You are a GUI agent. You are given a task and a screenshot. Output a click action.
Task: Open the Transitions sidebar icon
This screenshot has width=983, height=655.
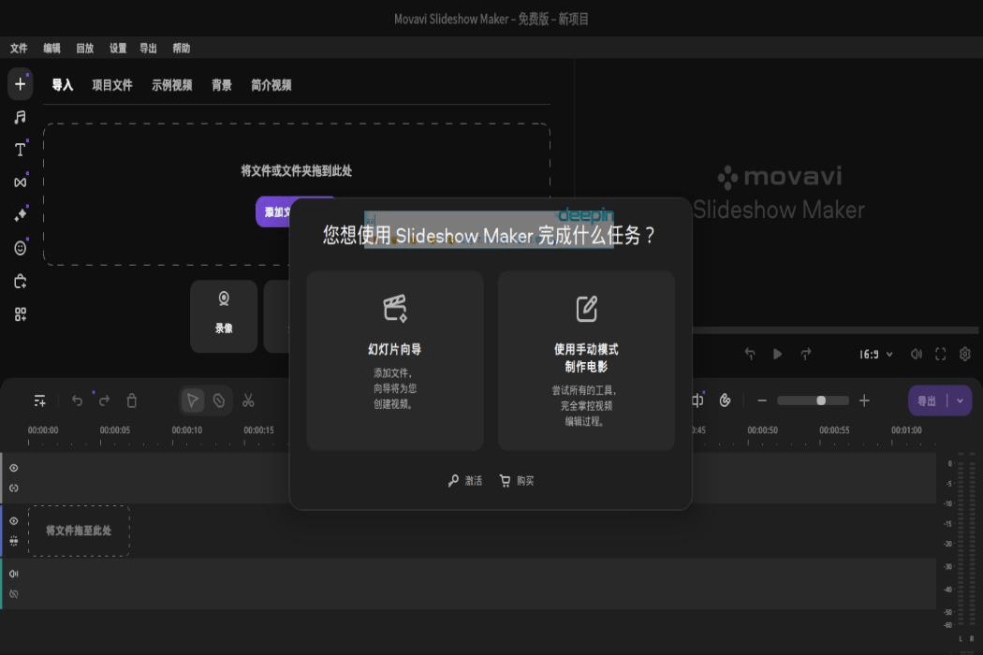pyautogui.click(x=20, y=182)
